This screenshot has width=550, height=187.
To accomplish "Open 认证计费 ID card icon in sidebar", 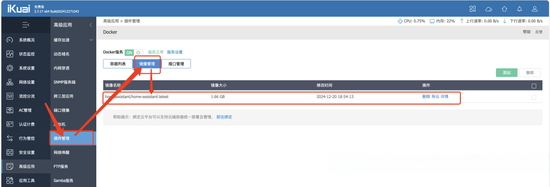I will point(10,124).
